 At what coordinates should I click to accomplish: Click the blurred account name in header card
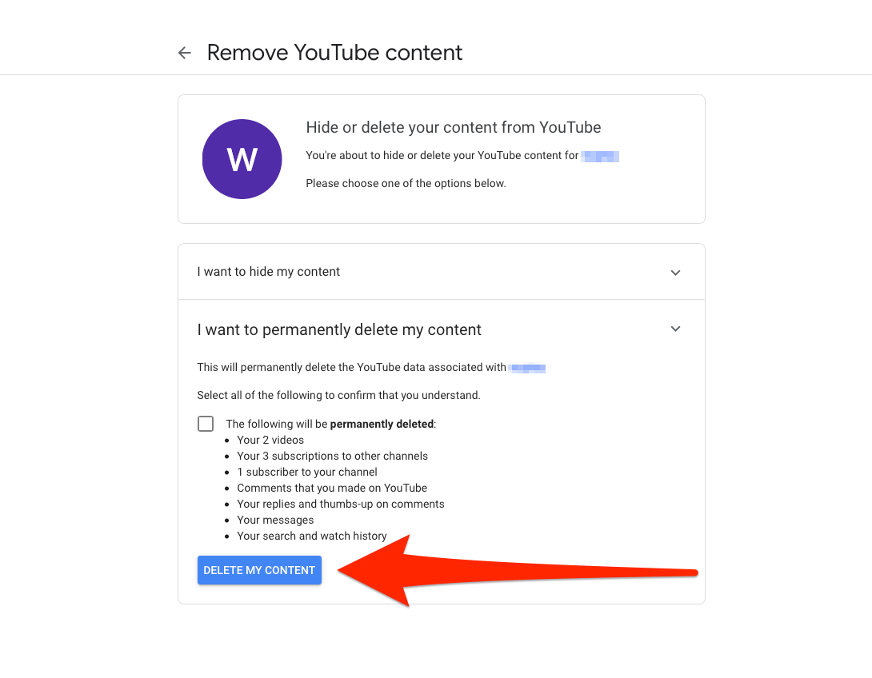coord(600,156)
